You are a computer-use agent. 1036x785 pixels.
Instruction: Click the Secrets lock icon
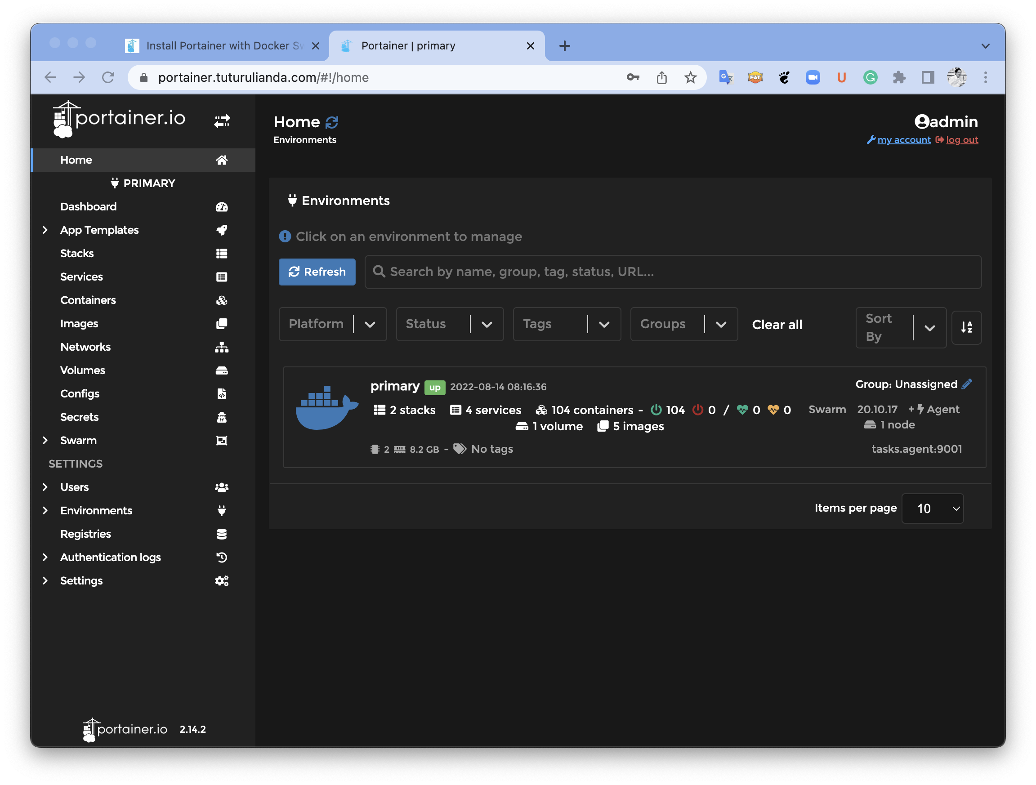(x=222, y=418)
